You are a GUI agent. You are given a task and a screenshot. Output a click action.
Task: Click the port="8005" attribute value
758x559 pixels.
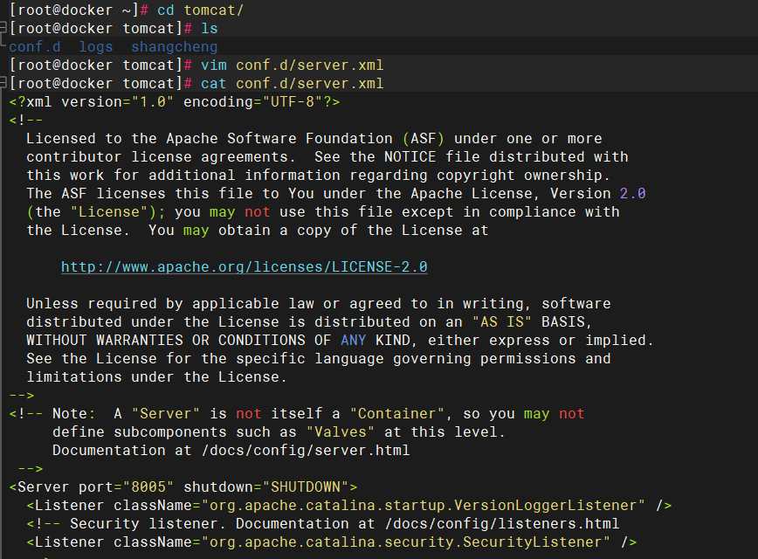[x=126, y=487]
